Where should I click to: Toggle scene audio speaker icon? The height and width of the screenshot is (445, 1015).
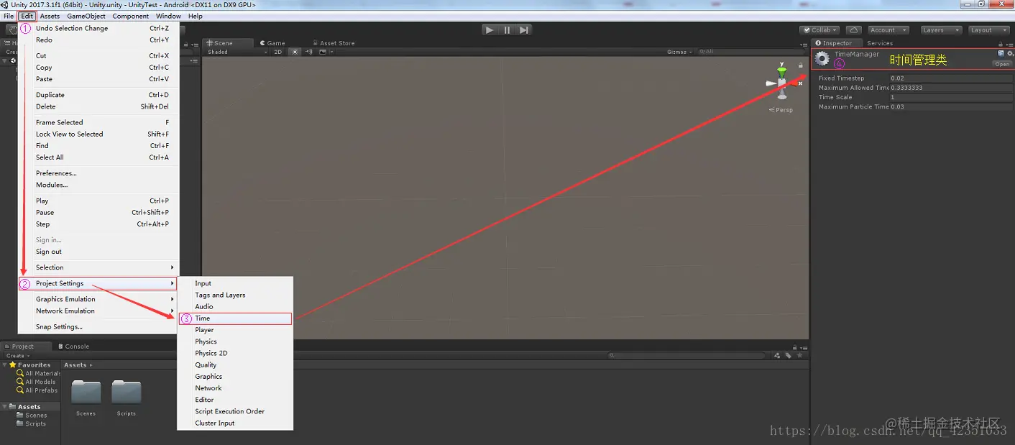pos(308,52)
